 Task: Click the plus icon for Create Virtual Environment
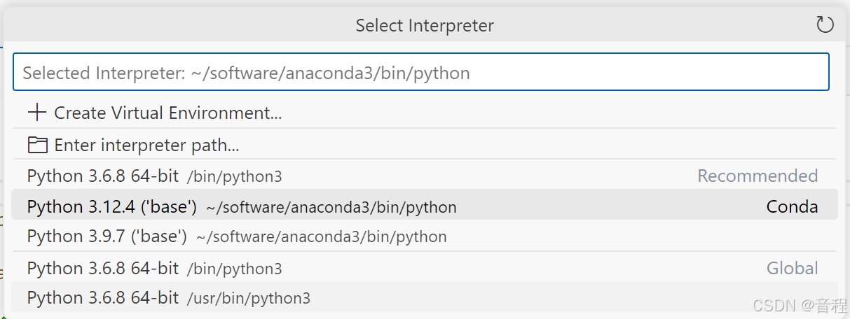(x=37, y=113)
